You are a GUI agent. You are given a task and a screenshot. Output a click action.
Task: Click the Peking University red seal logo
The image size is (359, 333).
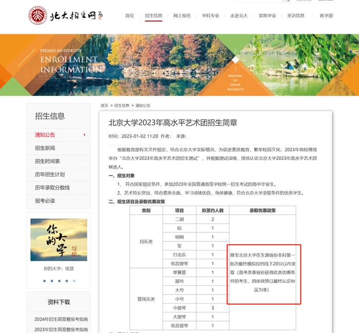(38, 15)
